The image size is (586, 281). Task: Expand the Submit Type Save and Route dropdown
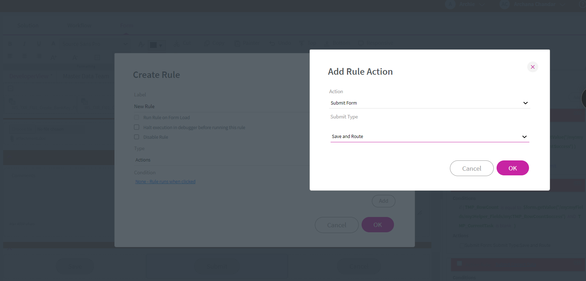(x=429, y=137)
